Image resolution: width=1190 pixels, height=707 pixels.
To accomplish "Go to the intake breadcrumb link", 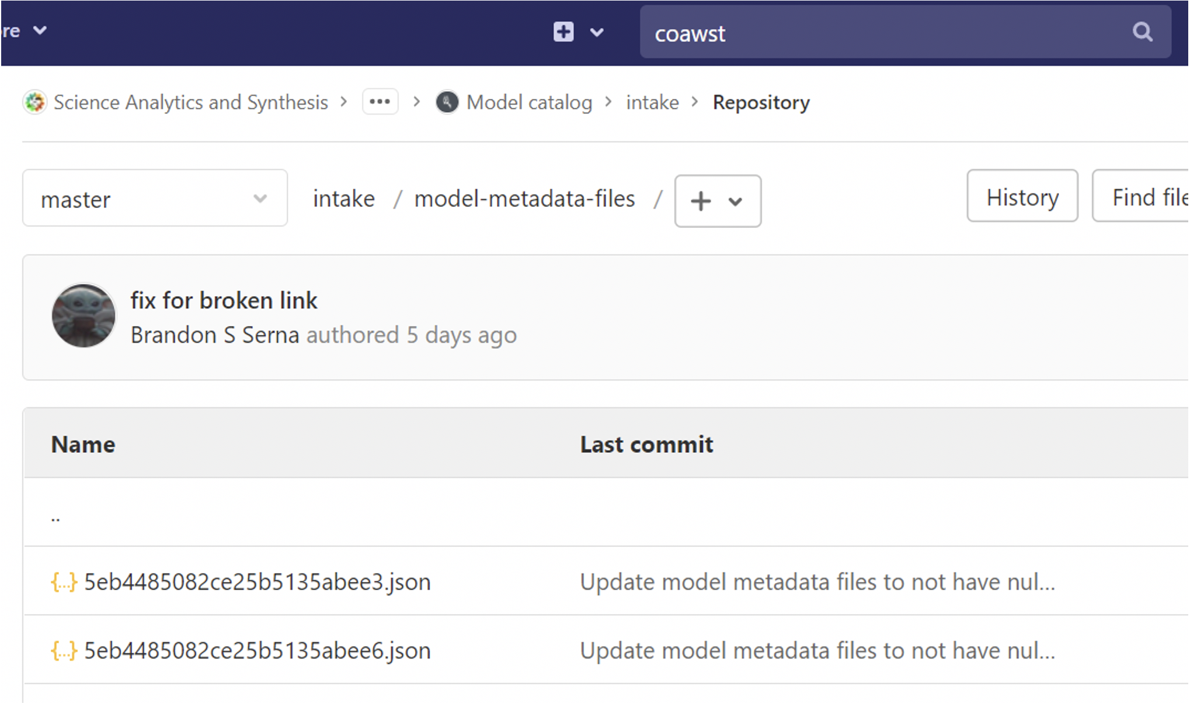I will coord(652,102).
